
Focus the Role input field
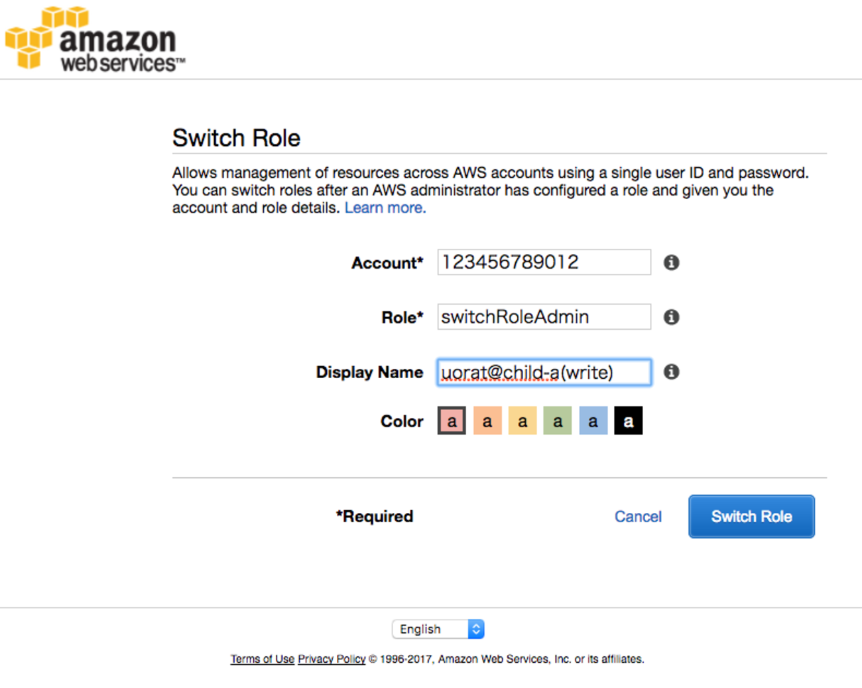[x=544, y=317]
